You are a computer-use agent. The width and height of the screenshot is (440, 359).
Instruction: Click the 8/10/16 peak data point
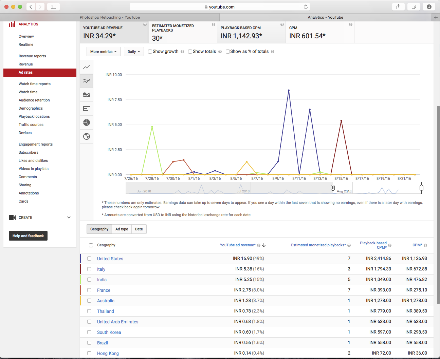tap(289, 90)
